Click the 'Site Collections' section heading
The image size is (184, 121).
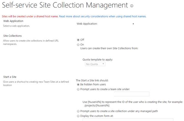point(12,36)
